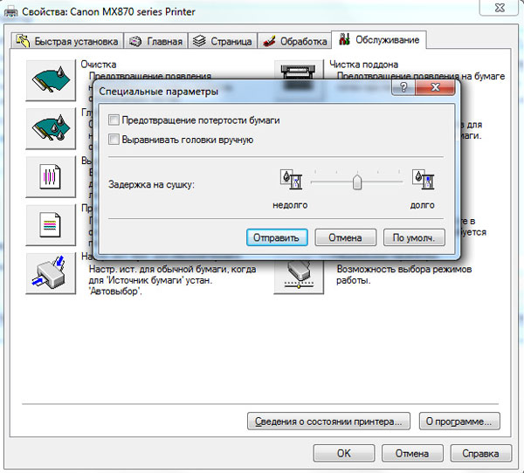Enable Предотвращение потертости бумаги checkbox

tap(114, 120)
